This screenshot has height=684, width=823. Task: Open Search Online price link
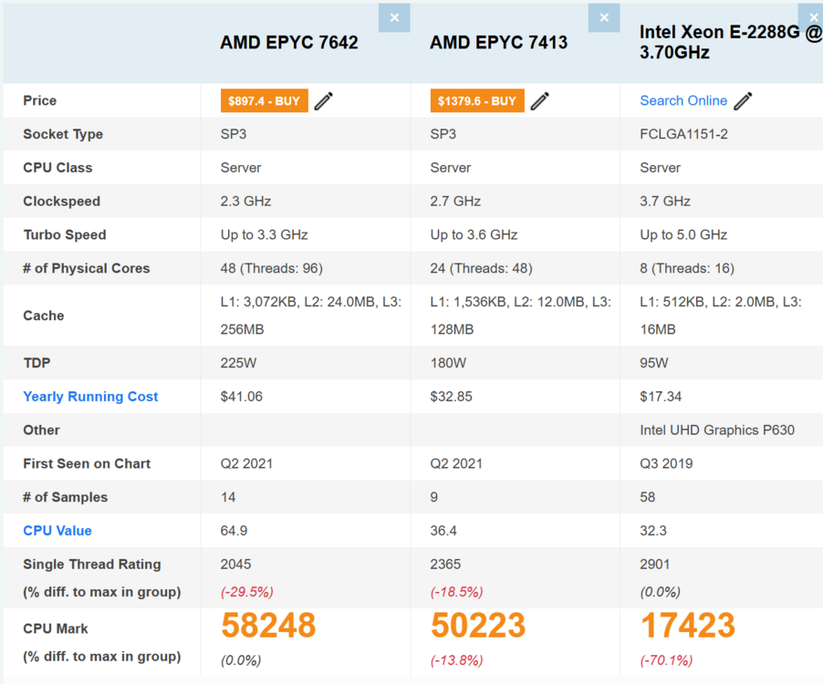[x=683, y=100]
